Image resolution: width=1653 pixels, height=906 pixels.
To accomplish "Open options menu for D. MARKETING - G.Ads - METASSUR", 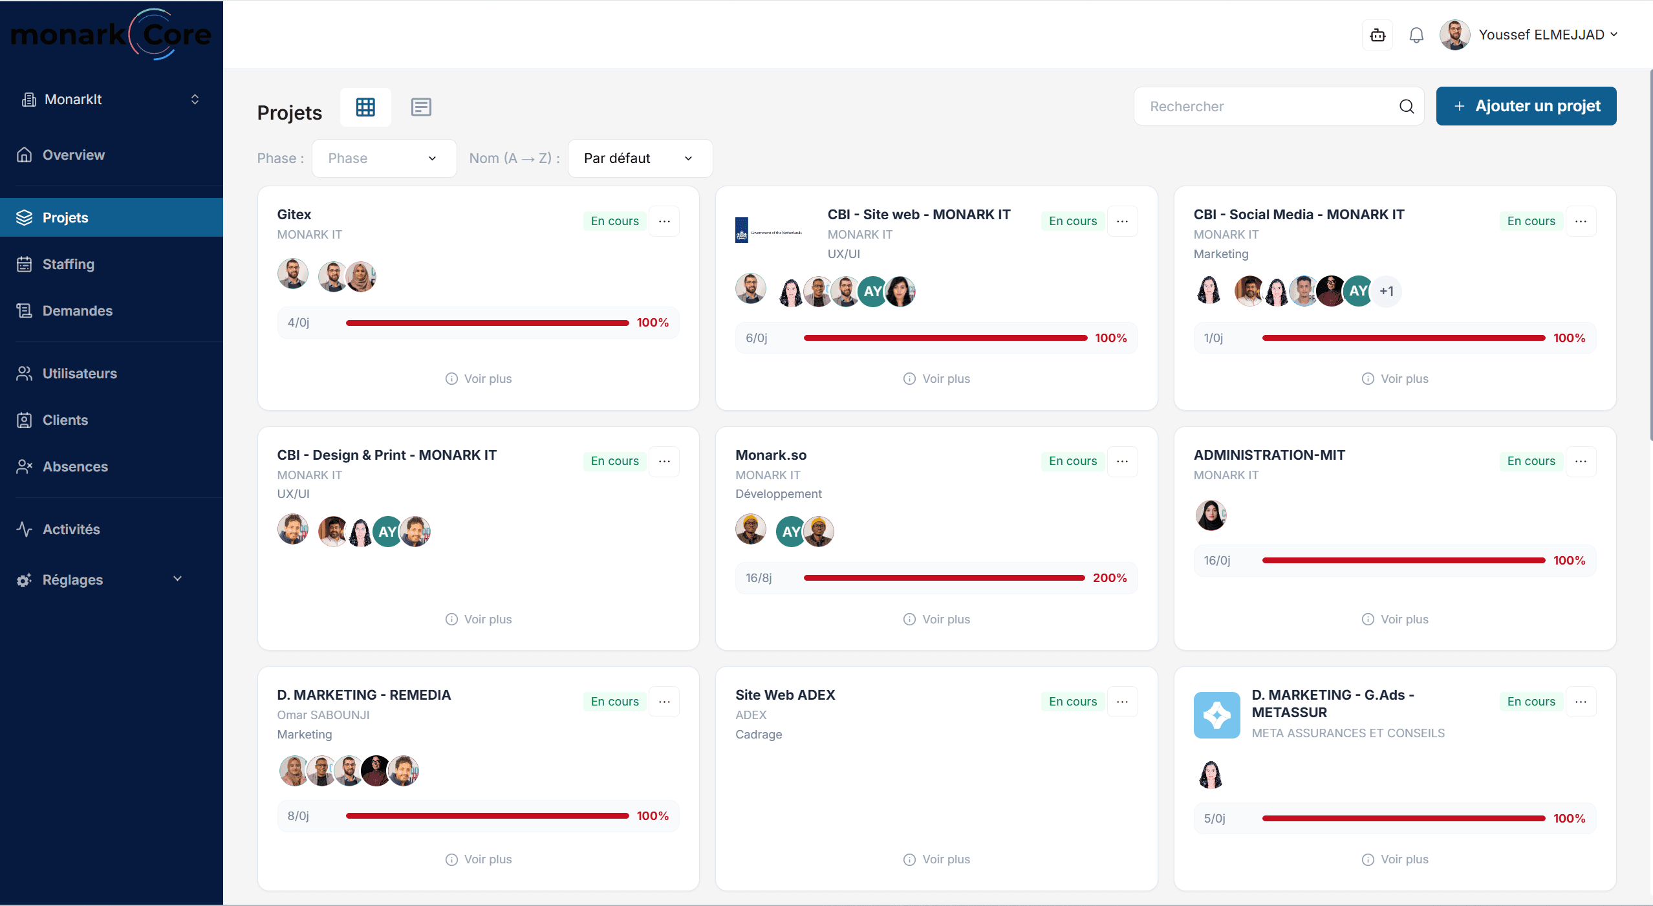I will click(1581, 702).
